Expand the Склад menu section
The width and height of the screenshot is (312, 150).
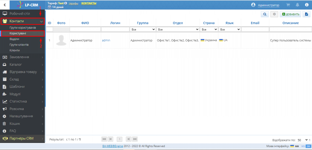(x=23, y=79)
